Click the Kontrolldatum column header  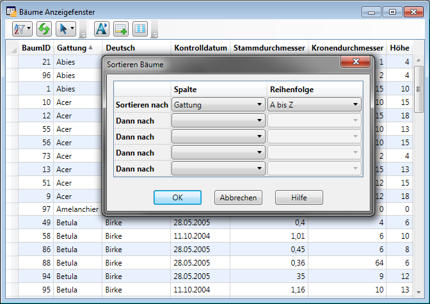click(x=200, y=48)
